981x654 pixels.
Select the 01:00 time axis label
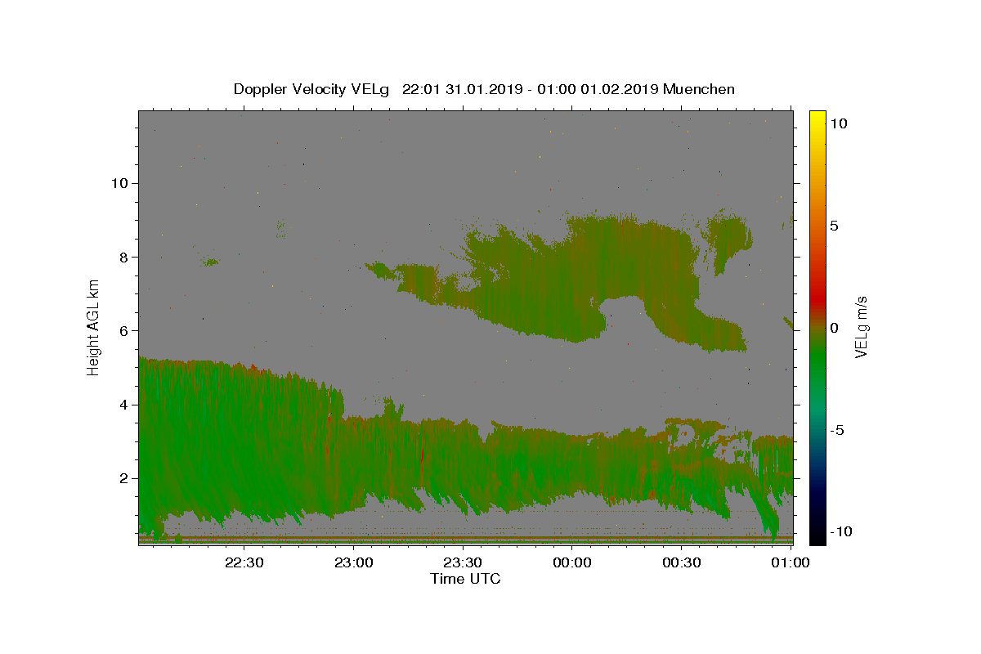[791, 562]
